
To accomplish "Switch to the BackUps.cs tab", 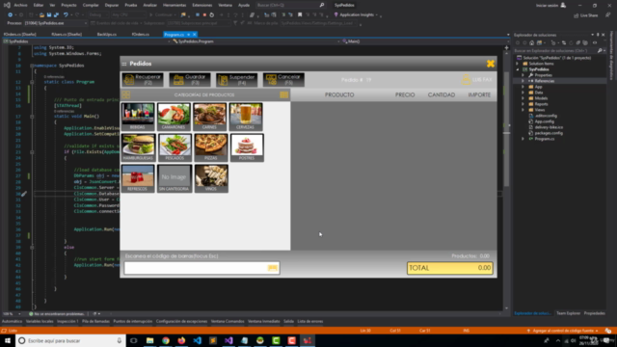I will 107,35.
